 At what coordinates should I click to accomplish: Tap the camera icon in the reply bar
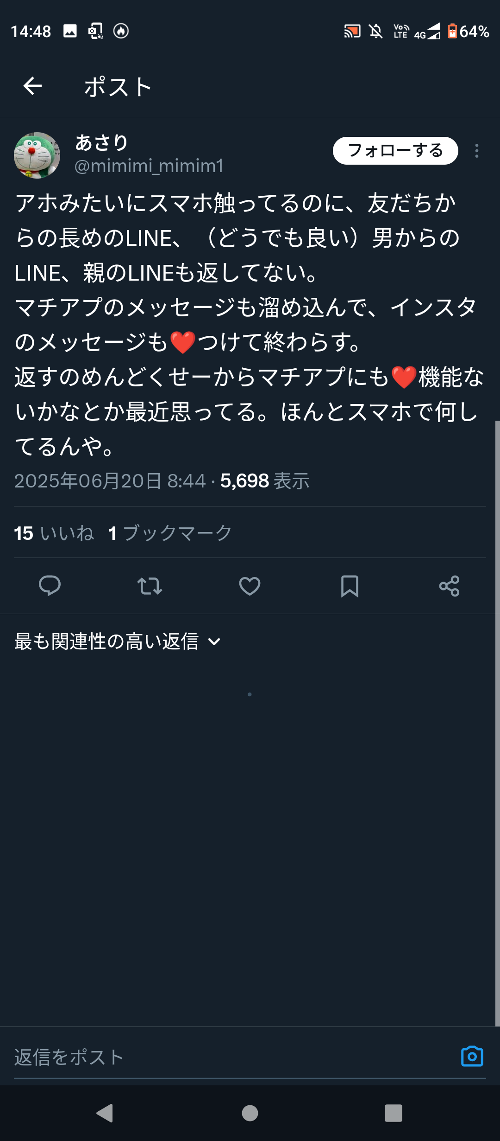472,1057
